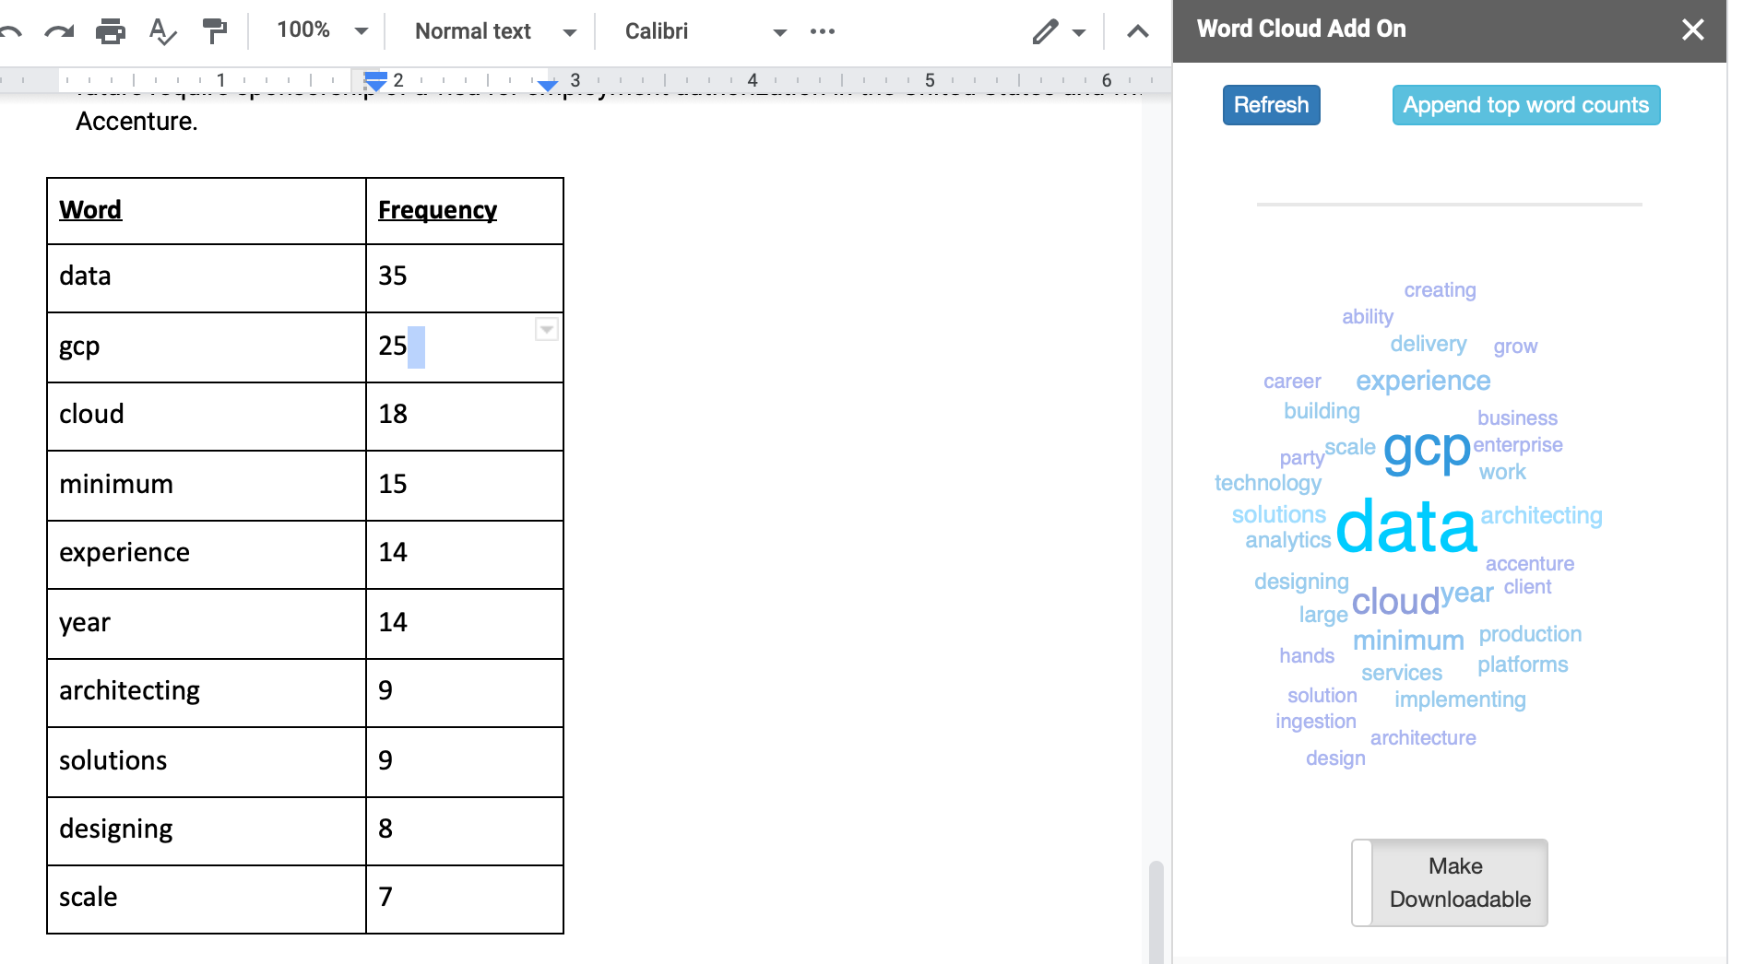The width and height of the screenshot is (1743, 964).
Task: Redo the last action
Action: [x=61, y=30]
